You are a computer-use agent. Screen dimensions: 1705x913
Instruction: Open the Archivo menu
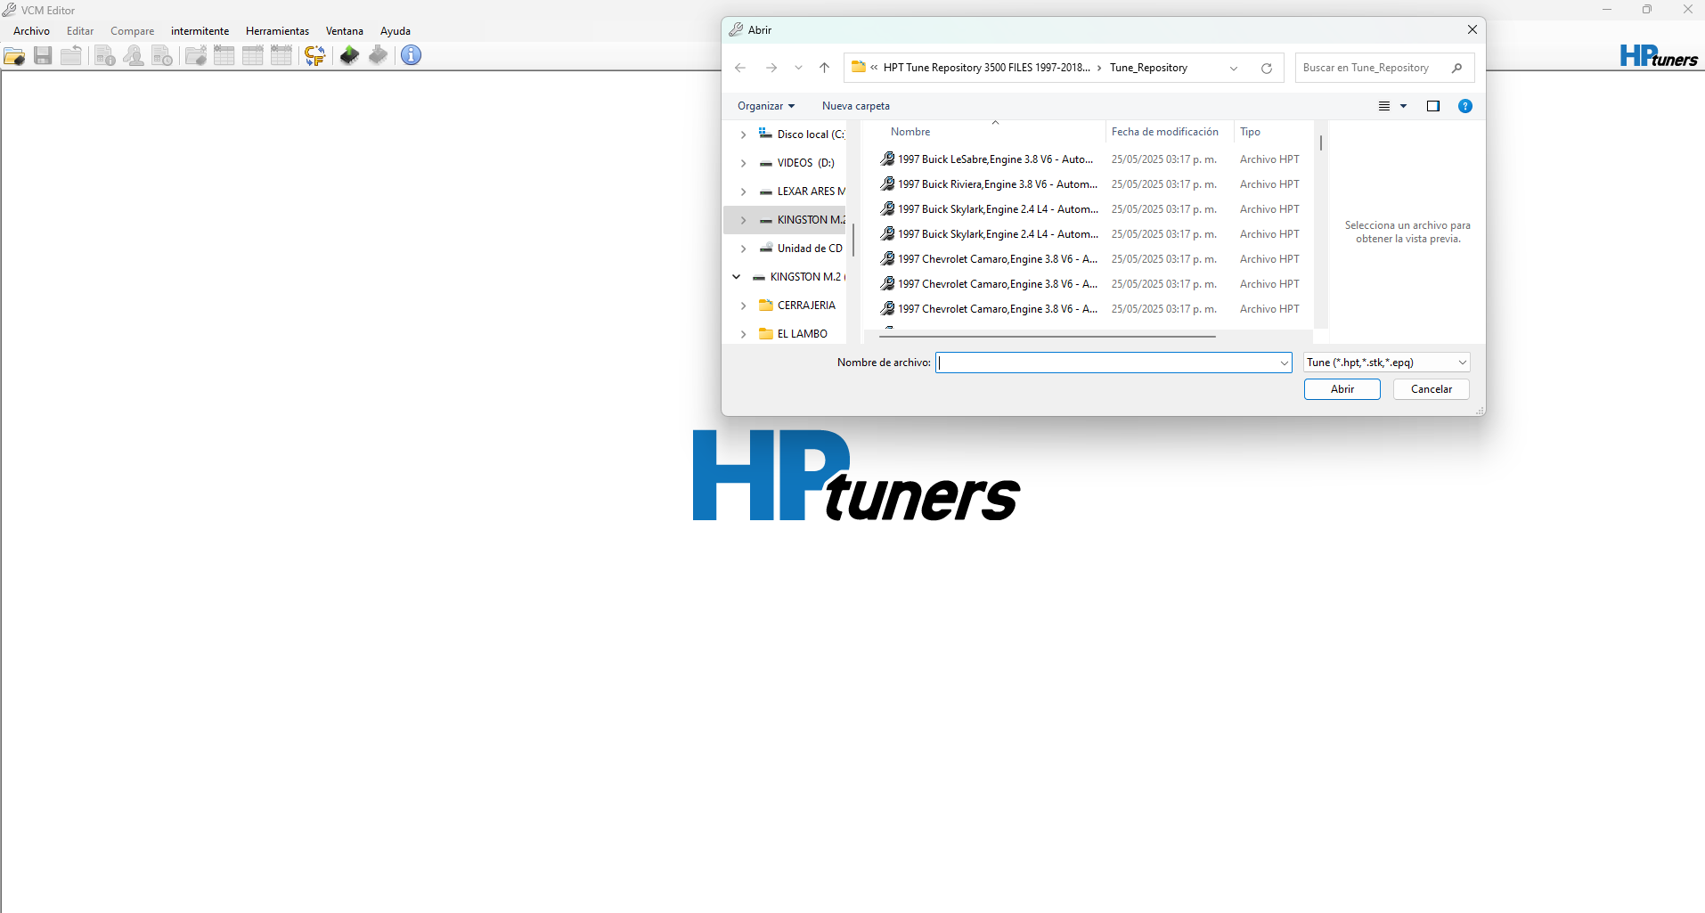click(31, 31)
